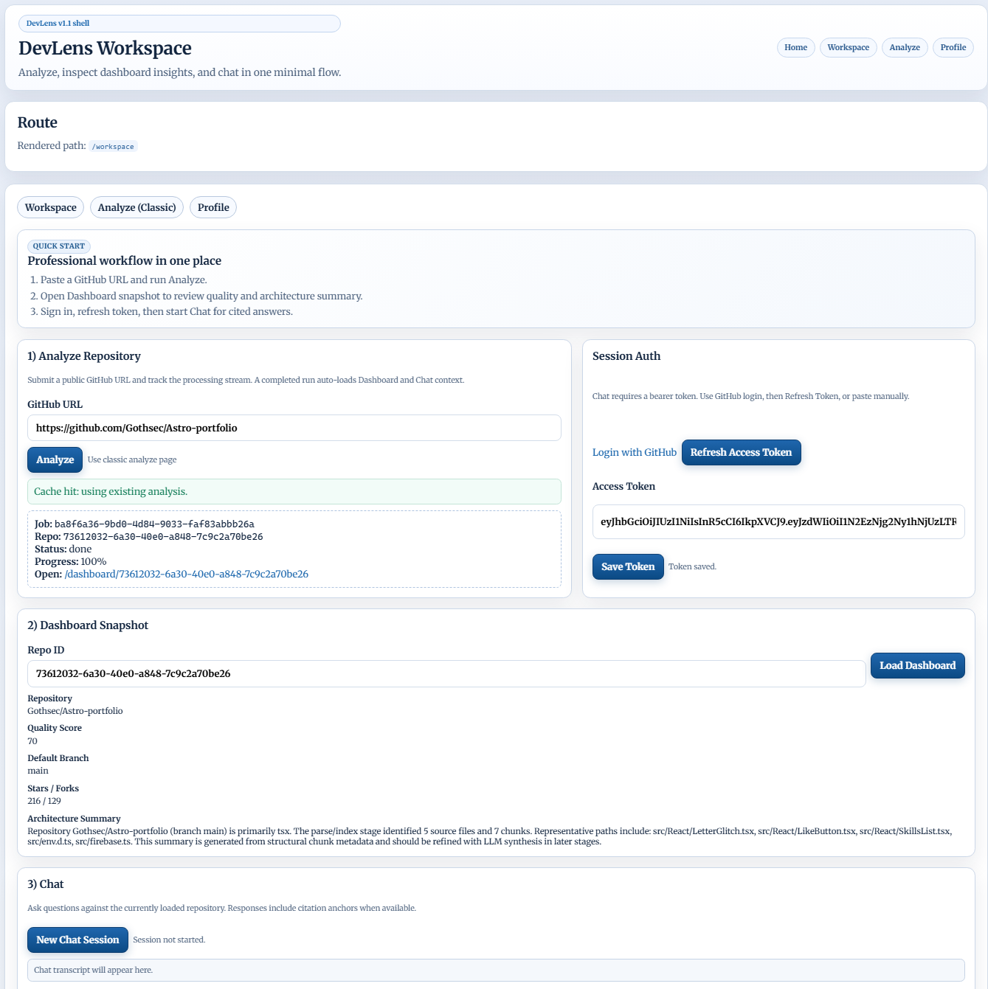Click the 'Session not started.' status text

click(x=169, y=940)
